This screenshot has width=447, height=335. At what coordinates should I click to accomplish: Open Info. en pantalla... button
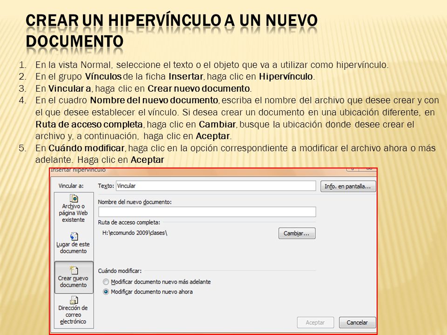coord(348,186)
